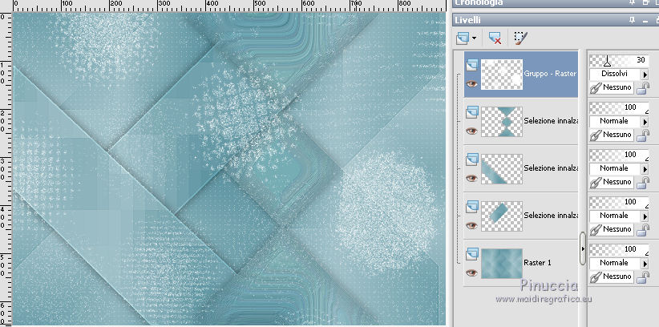Hide the small-rectangle Selezione innalzata layer
Viewport: 659px width, 327px height.
(471, 225)
